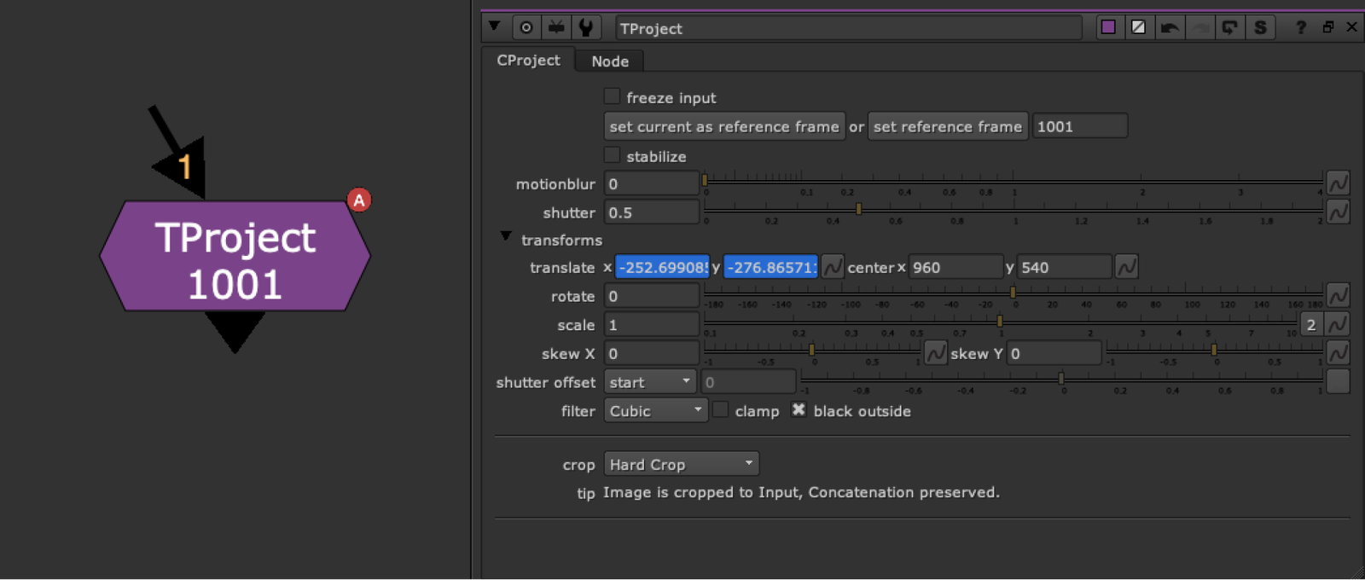Click the tip text about Concatenation preserved
1365x580 pixels.
(801, 492)
